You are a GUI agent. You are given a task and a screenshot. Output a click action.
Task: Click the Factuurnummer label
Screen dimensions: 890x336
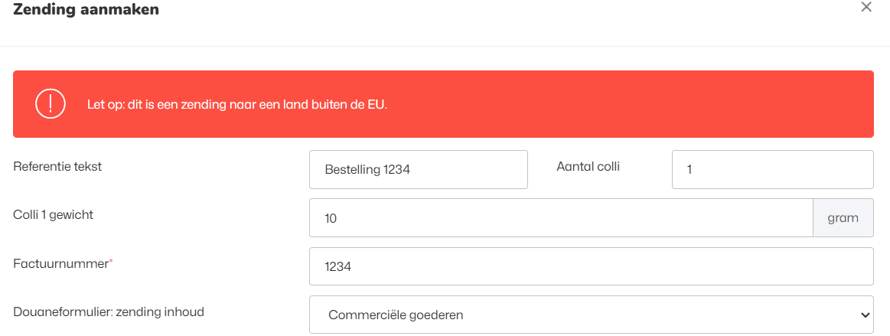coord(60,263)
